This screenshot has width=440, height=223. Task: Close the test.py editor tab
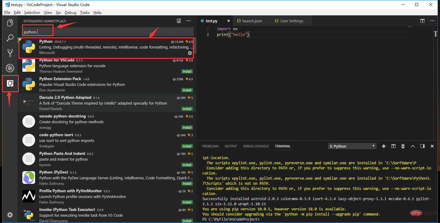(x=229, y=21)
